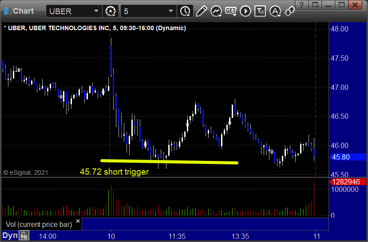Click the 46.50 price axis label

click(339, 116)
